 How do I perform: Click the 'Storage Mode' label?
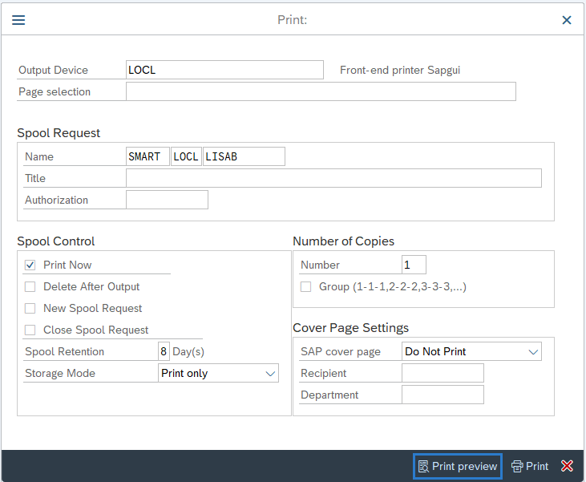[x=60, y=373]
